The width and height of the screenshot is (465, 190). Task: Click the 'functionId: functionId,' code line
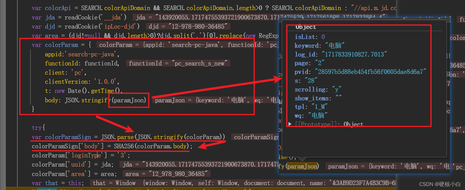(83, 63)
